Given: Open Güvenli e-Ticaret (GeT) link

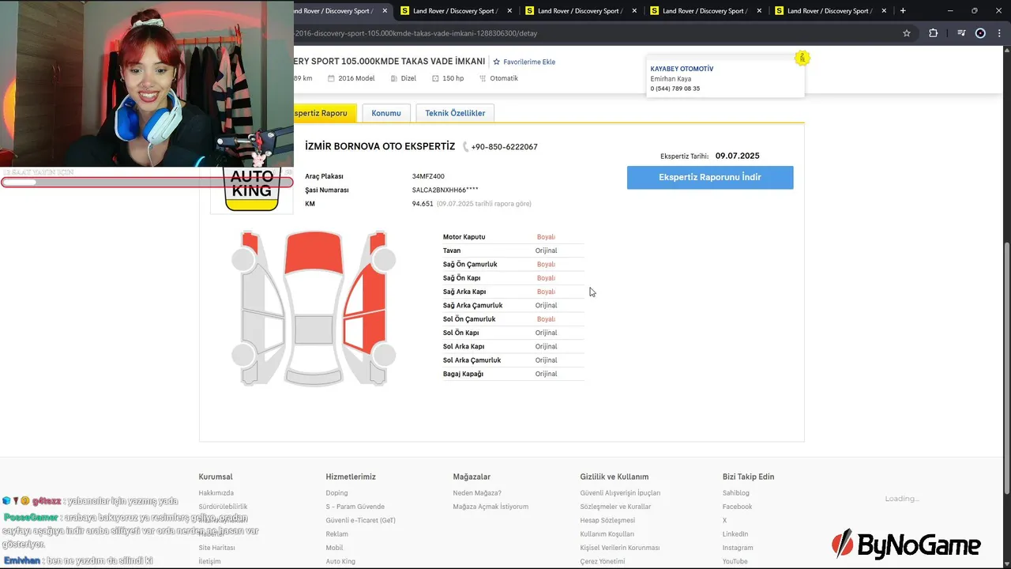Looking at the screenshot, I should (361, 521).
